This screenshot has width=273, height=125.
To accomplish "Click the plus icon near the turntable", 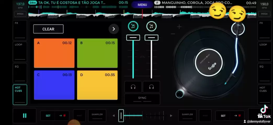I will (179, 27).
